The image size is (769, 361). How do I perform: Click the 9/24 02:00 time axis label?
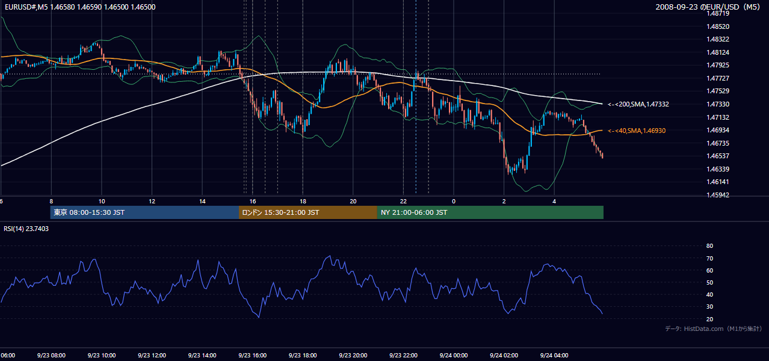[504, 356]
